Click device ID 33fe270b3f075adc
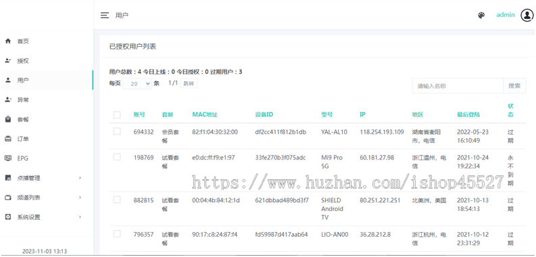This screenshot has height=257, width=536. coord(281,158)
